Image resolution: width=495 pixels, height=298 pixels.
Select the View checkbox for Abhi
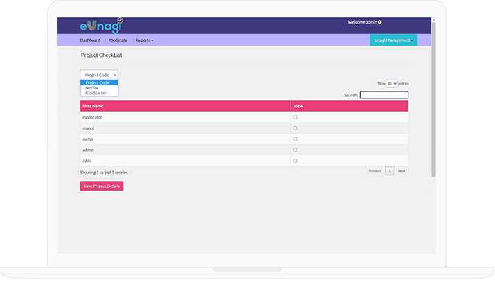295,160
